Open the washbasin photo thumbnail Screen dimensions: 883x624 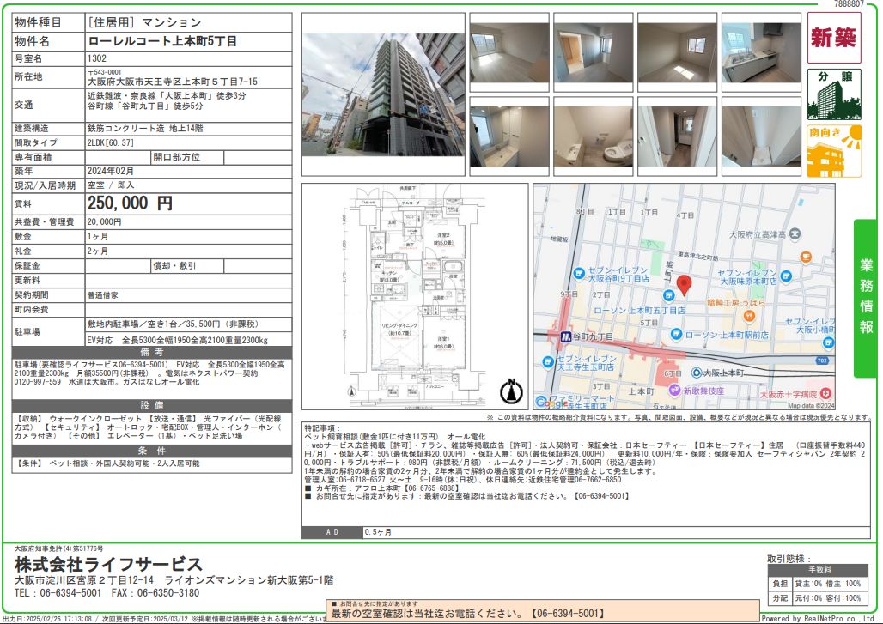pos(509,136)
